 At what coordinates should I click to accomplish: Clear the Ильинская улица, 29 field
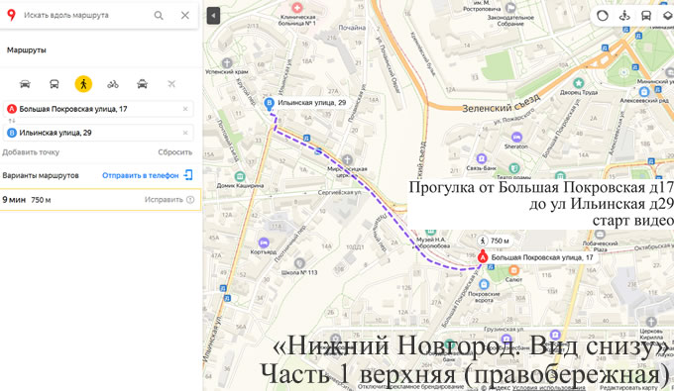pos(185,133)
